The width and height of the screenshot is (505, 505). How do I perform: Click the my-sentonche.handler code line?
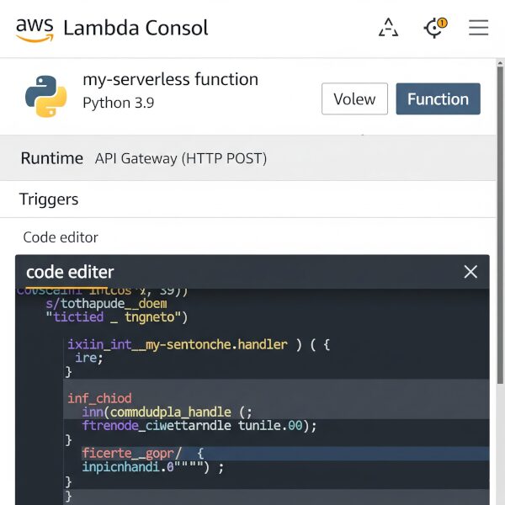click(199, 344)
